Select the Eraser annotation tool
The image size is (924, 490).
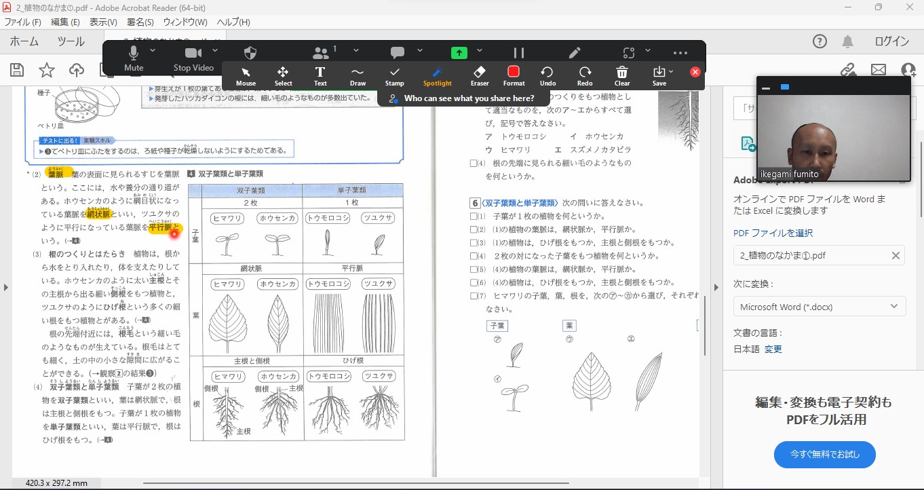pos(480,75)
